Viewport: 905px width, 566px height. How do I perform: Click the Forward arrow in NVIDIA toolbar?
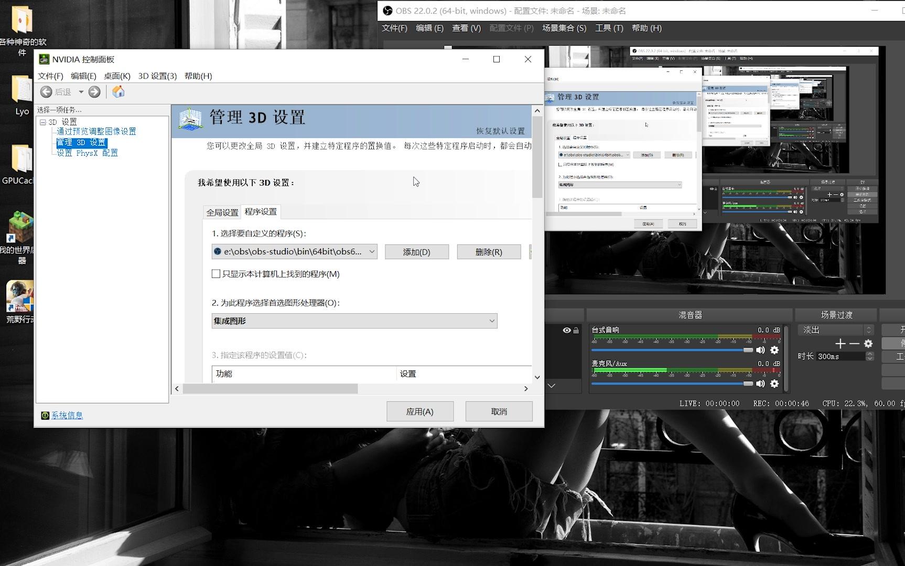tap(94, 92)
